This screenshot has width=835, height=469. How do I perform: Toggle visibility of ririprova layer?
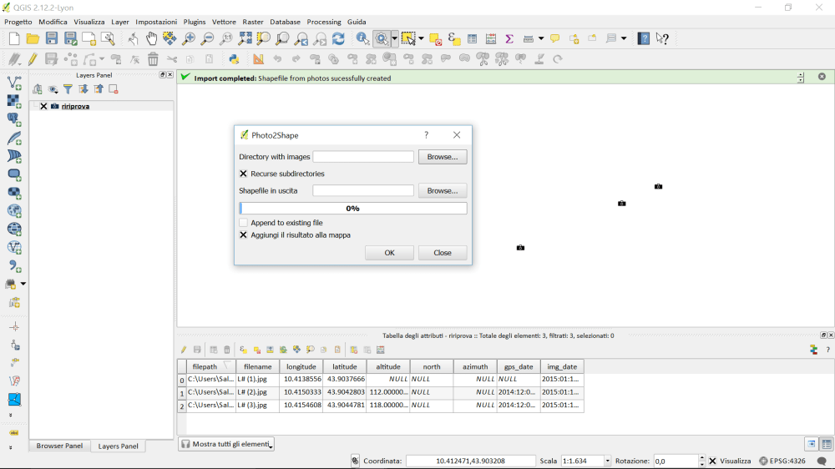[x=43, y=106]
